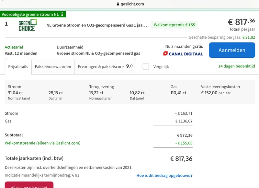Click the 14 dagen bedenktijd text
The height and width of the screenshot is (188, 259).
pyautogui.click(x=237, y=66)
